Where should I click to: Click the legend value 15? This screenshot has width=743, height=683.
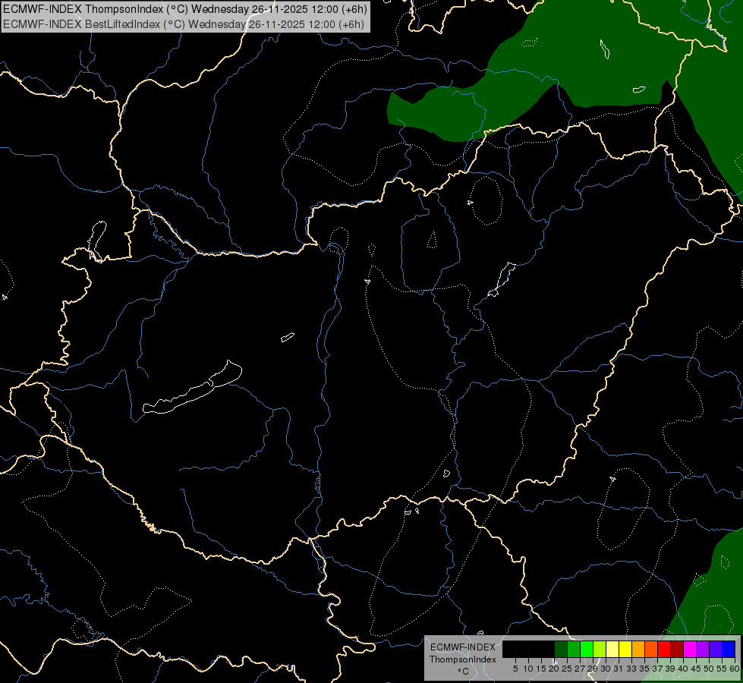(x=541, y=669)
